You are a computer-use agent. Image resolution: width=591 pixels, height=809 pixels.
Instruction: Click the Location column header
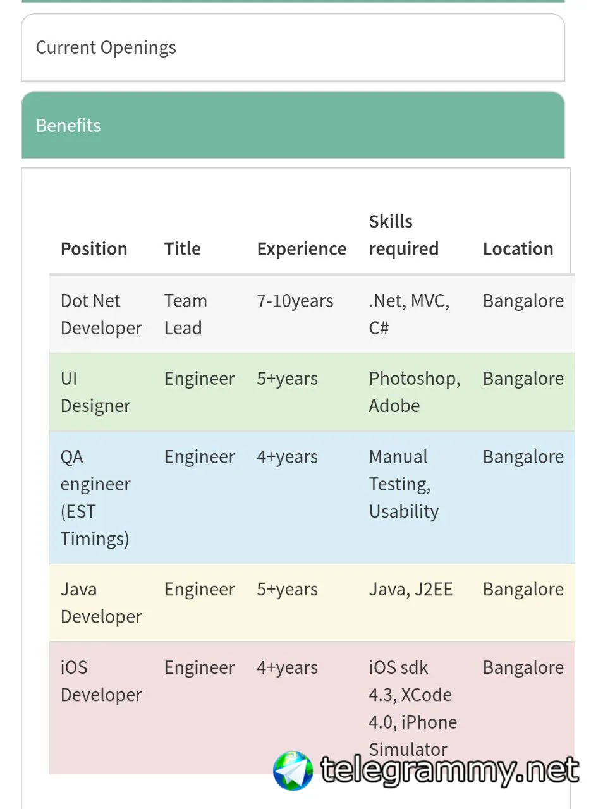click(518, 249)
